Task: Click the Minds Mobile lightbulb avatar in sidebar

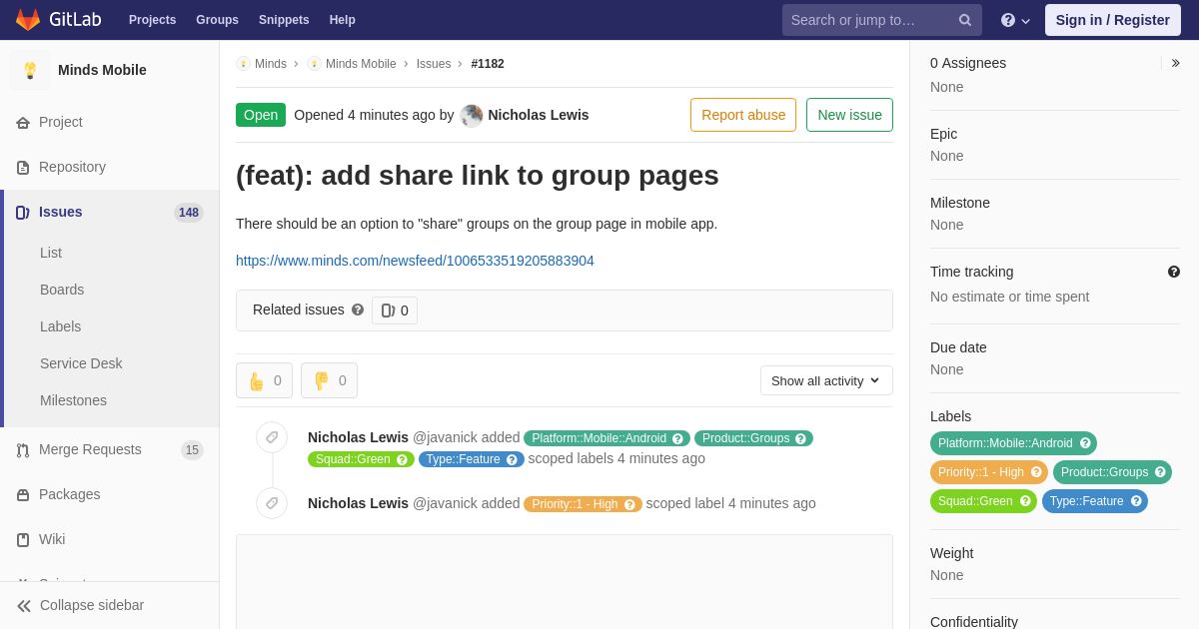Action: [x=30, y=70]
